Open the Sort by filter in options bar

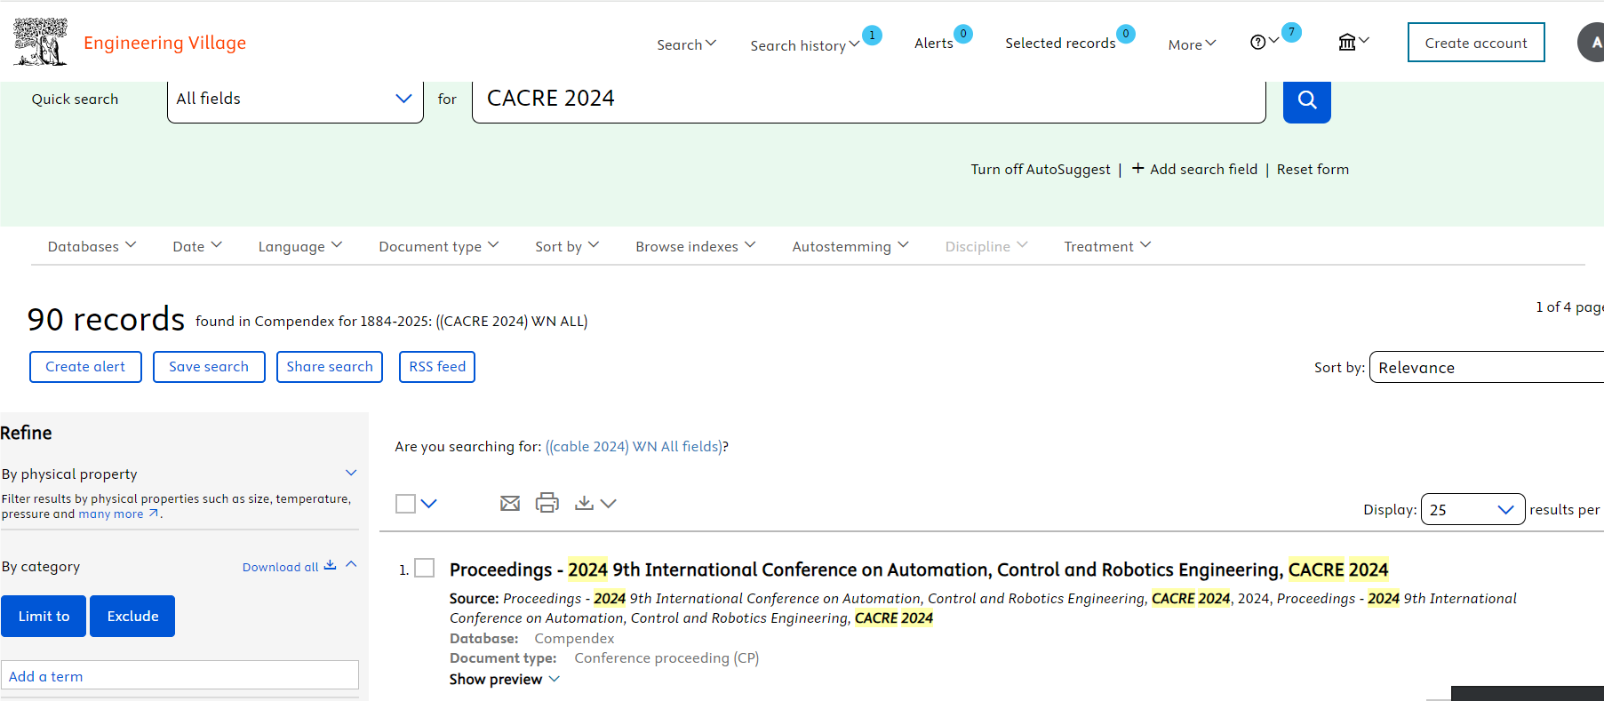[567, 246]
